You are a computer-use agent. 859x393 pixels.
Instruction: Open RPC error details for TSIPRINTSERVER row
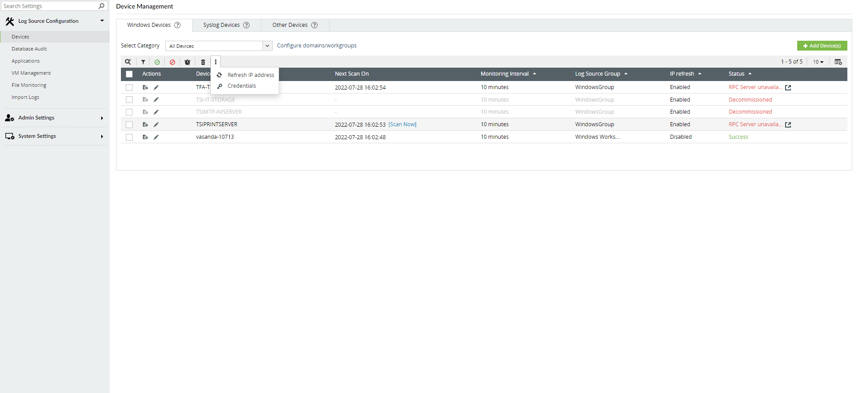pos(788,125)
